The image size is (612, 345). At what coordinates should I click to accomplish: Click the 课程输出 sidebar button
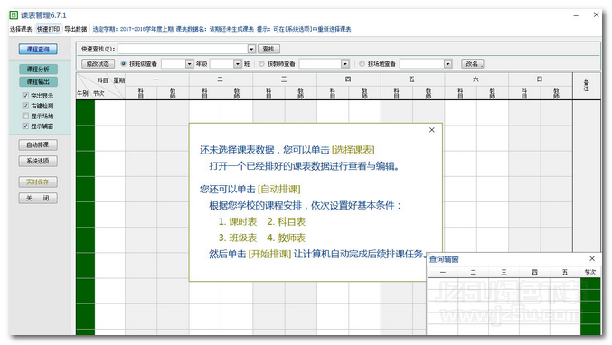(38, 81)
